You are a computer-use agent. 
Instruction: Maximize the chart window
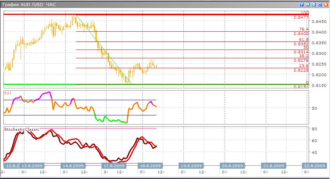319,5
